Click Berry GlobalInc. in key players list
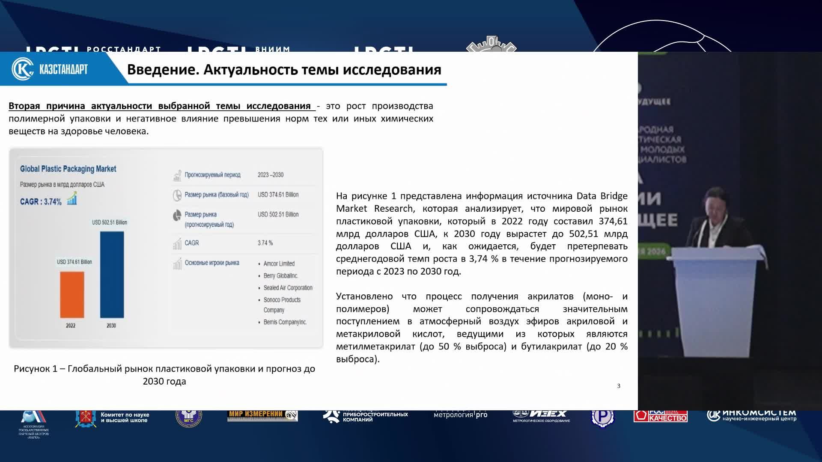The height and width of the screenshot is (462, 822). pyautogui.click(x=281, y=276)
